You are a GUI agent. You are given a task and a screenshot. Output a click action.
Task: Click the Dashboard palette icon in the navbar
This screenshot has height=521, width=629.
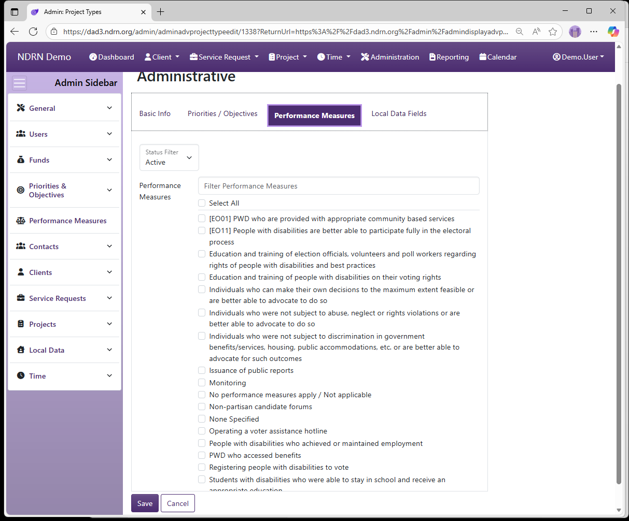coord(93,57)
